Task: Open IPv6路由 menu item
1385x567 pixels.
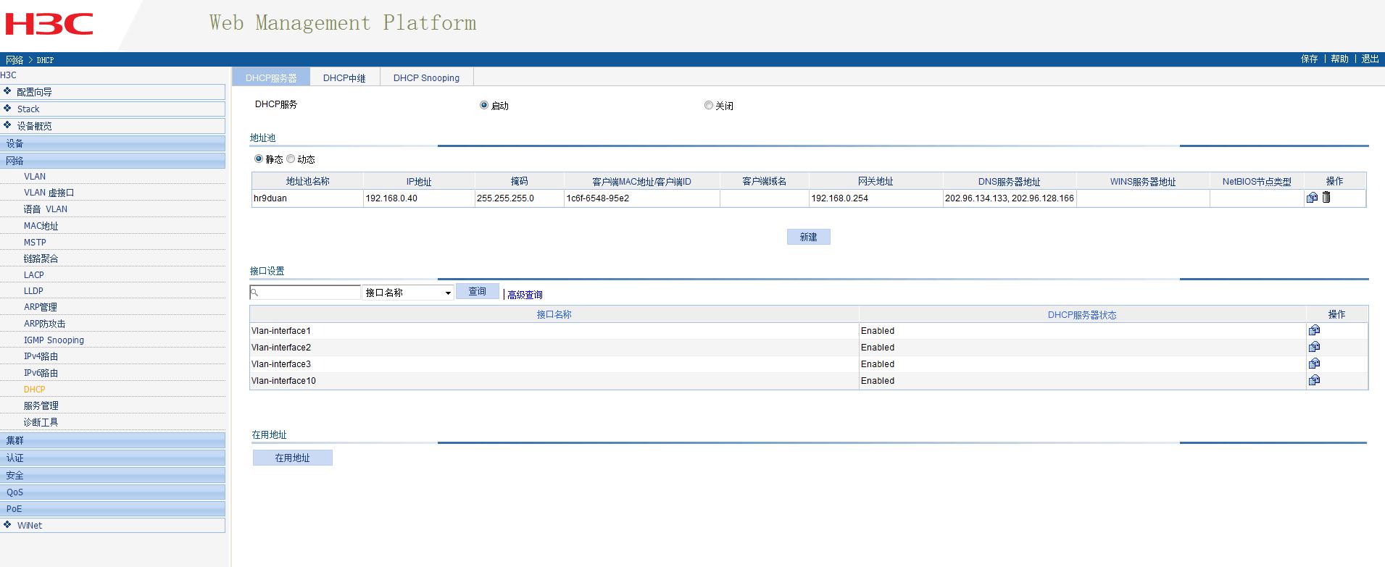Action: point(41,373)
